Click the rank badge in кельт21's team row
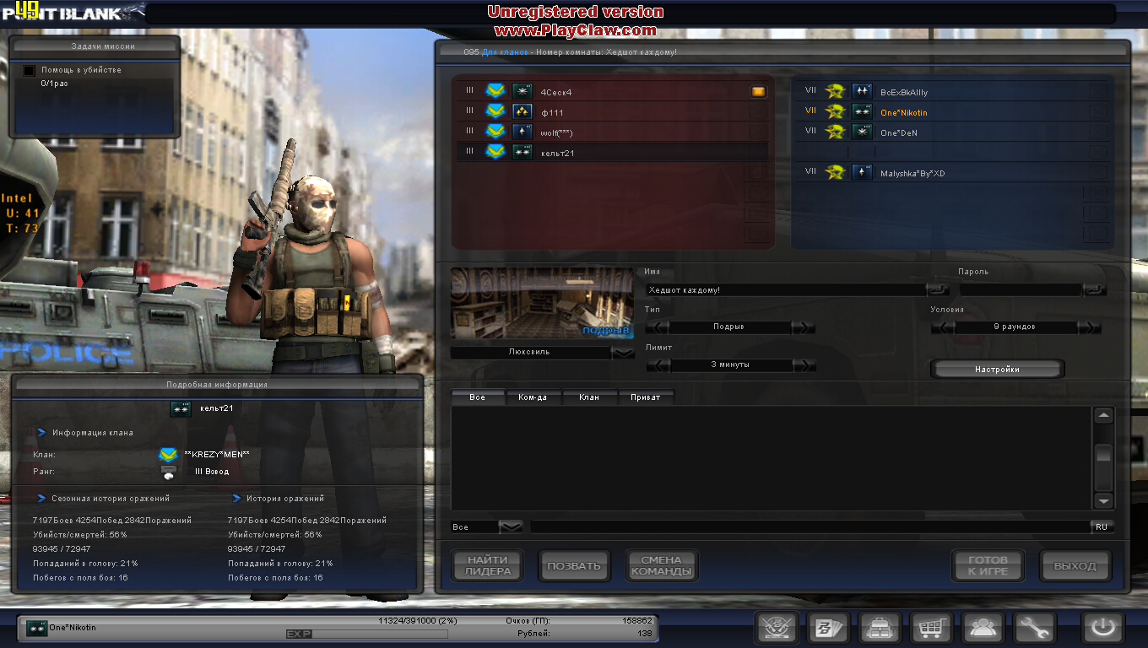The image size is (1148, 648). (x=523, y=152)
